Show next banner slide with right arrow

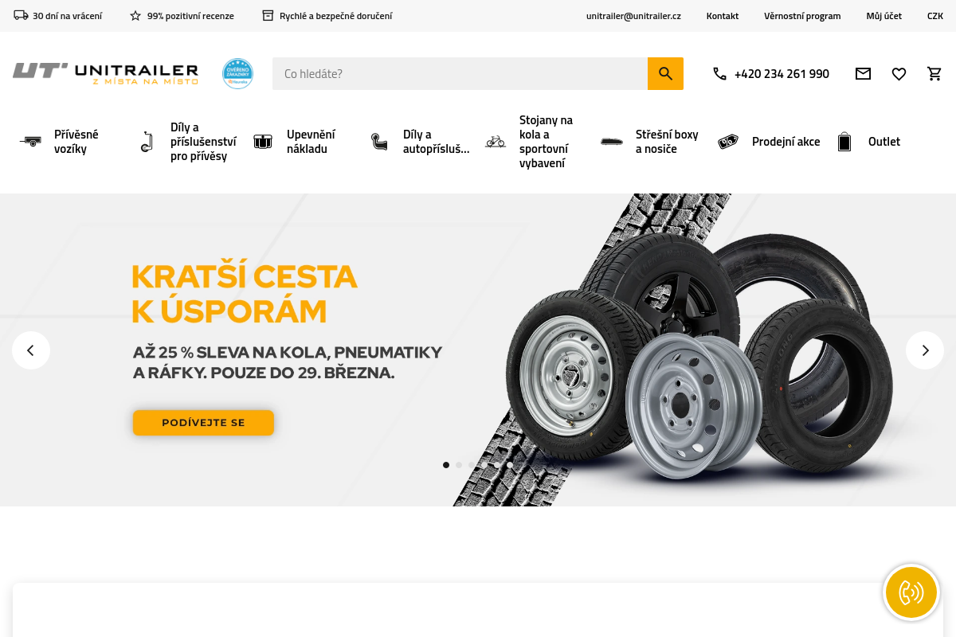(925, 350)
